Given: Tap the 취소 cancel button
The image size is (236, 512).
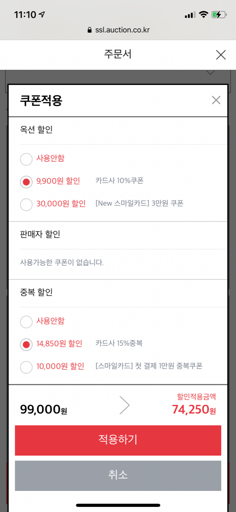Looking at the screenshot, I should pos(118,476).
